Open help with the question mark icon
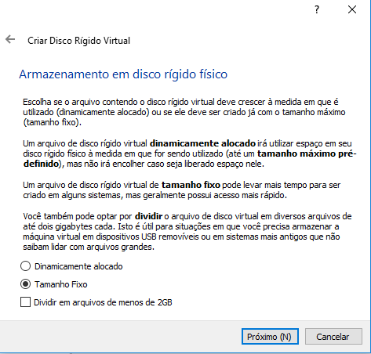Viewport: 371px width, 354px height. (x=317, y=9)
